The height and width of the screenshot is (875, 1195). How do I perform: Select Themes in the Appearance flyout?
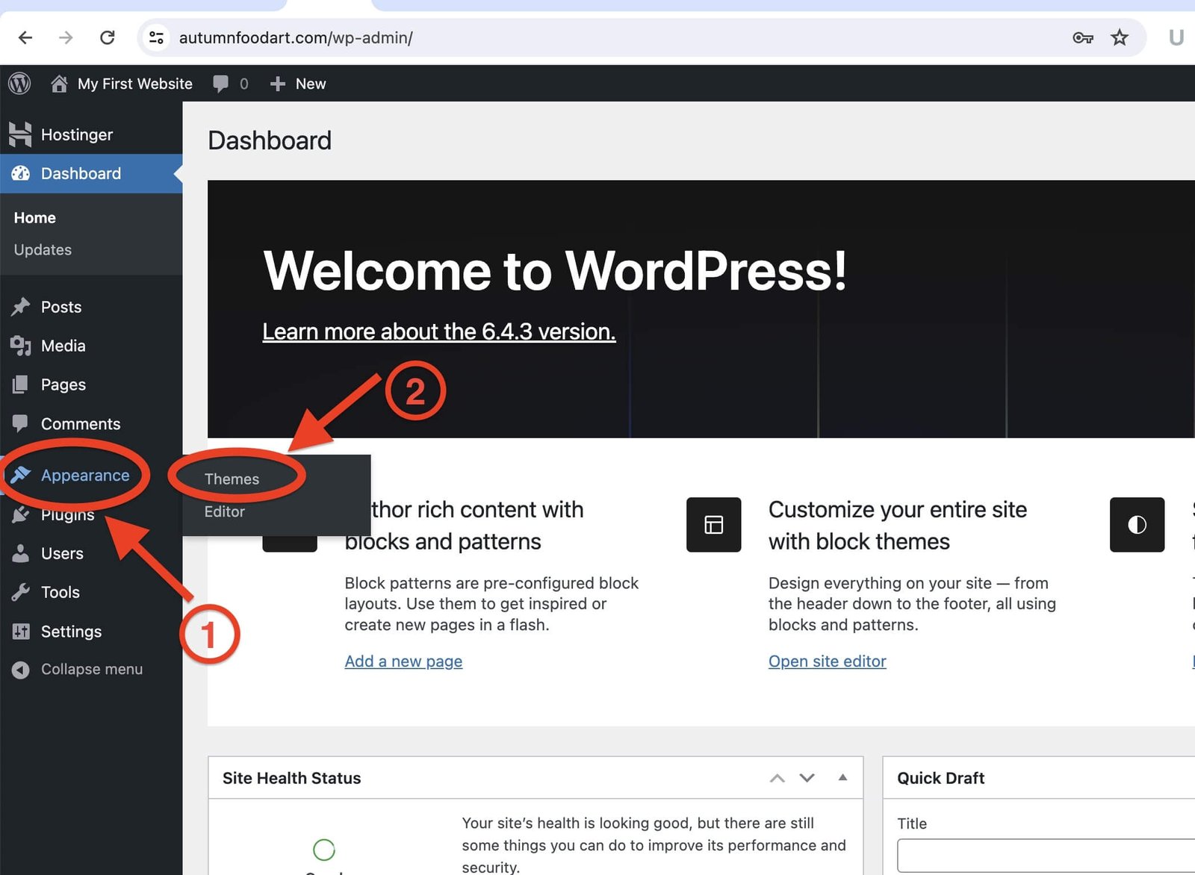(232, 479)
